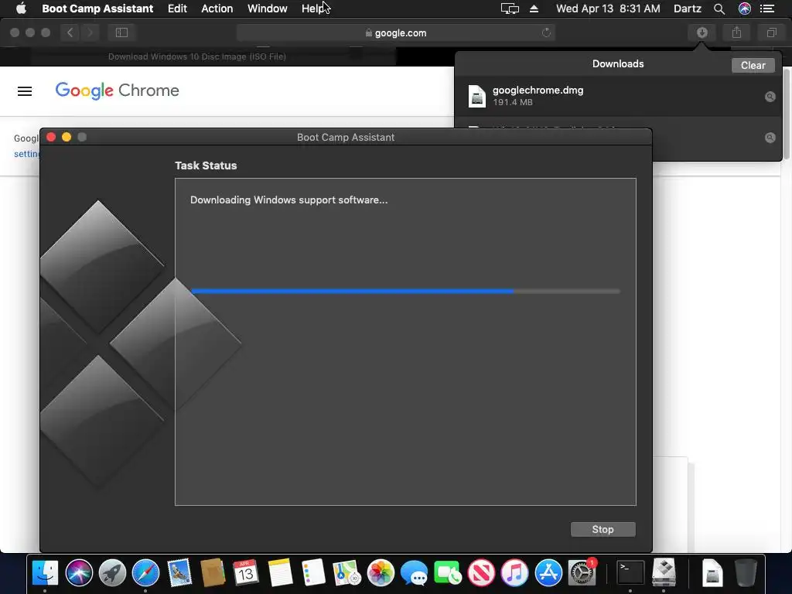792x594 pixels.
Task: Open Mail from the Dock
Action: click(179, 573)
